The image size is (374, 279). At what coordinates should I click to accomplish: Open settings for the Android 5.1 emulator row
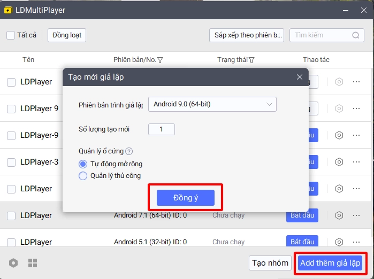339,242
